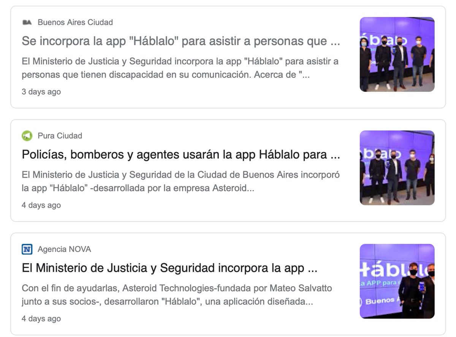The image size is (456, 337).
Task: Open thumbnail of Pura Ciudad article
Action: [397, 168]
